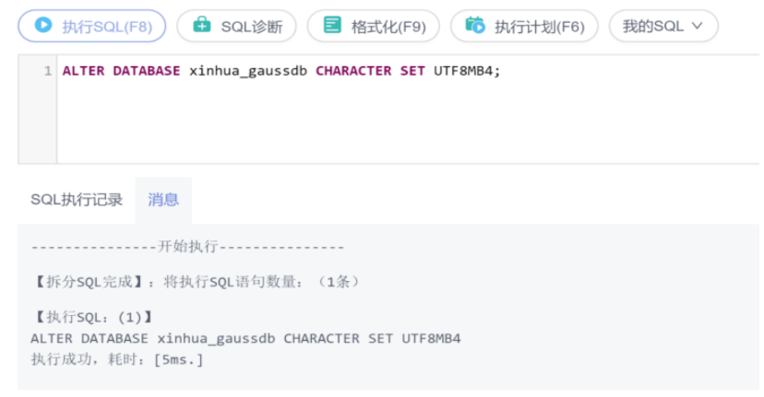Format code via 格式化(F9) label
This screenshot has height=397, width=764.
pos(388,27)
